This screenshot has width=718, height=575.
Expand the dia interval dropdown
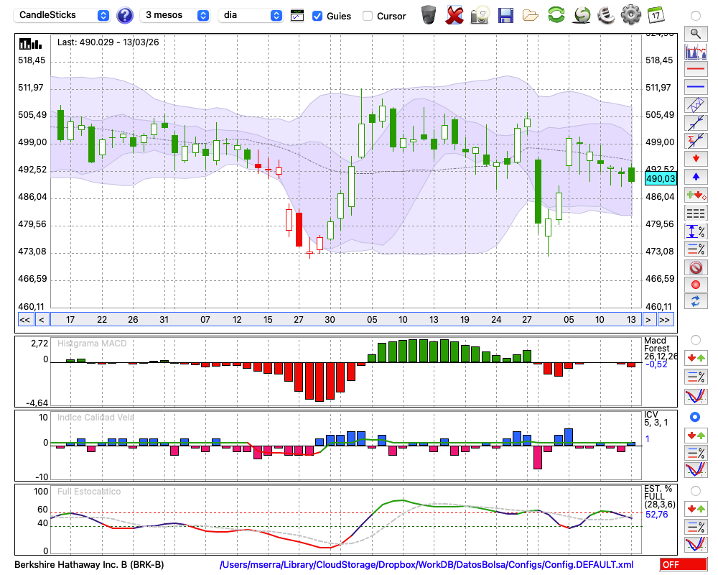(251, 15)
